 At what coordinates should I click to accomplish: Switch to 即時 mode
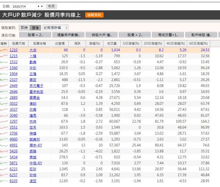(24, 28)
